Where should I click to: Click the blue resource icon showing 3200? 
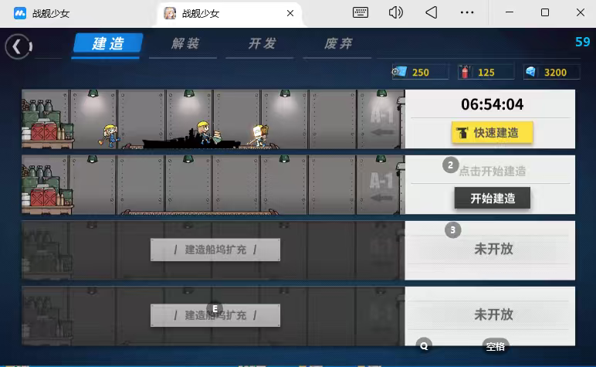(x=531, y=72)
